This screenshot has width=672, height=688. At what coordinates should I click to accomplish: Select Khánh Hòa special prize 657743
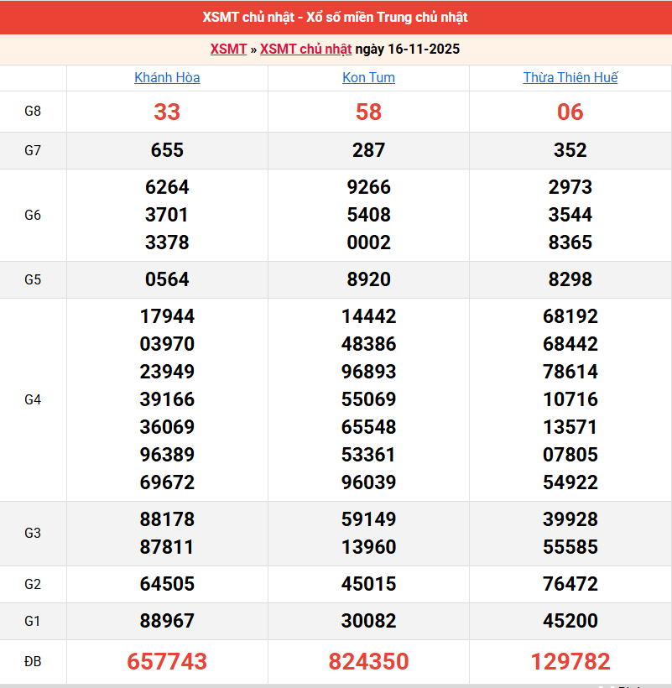[x=167, y=661]
